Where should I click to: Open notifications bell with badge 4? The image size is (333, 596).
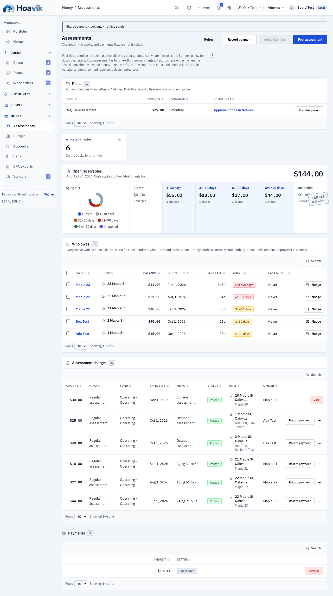(x=218, y=8)
